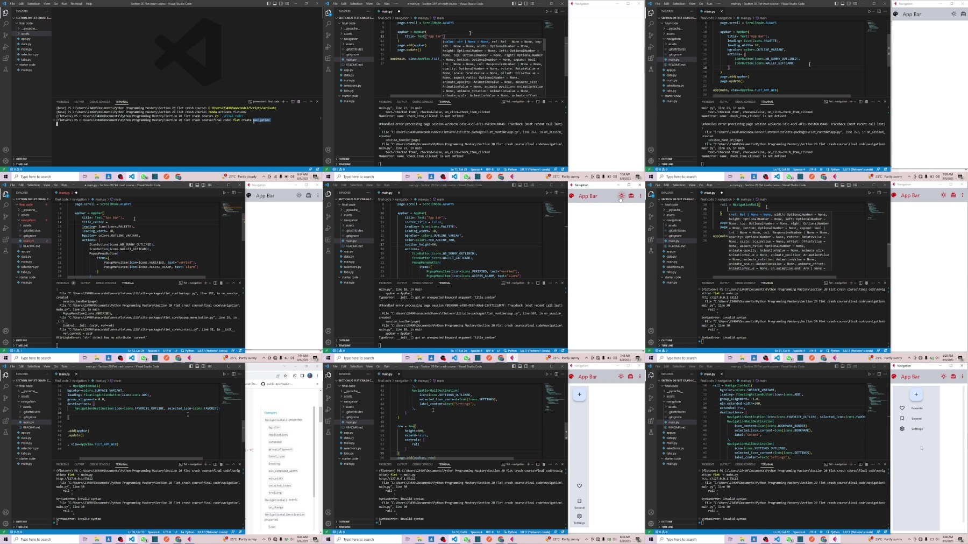Open Run and Debug icon beside Chrome docs page
Screen dimensions: 968x544
pyautogui.click(x=5, y=409)
